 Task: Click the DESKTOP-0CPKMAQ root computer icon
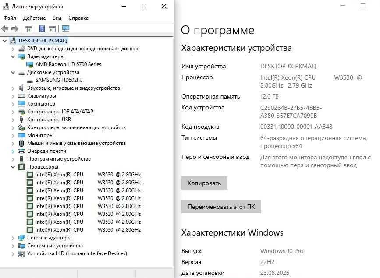click(13, 41)
